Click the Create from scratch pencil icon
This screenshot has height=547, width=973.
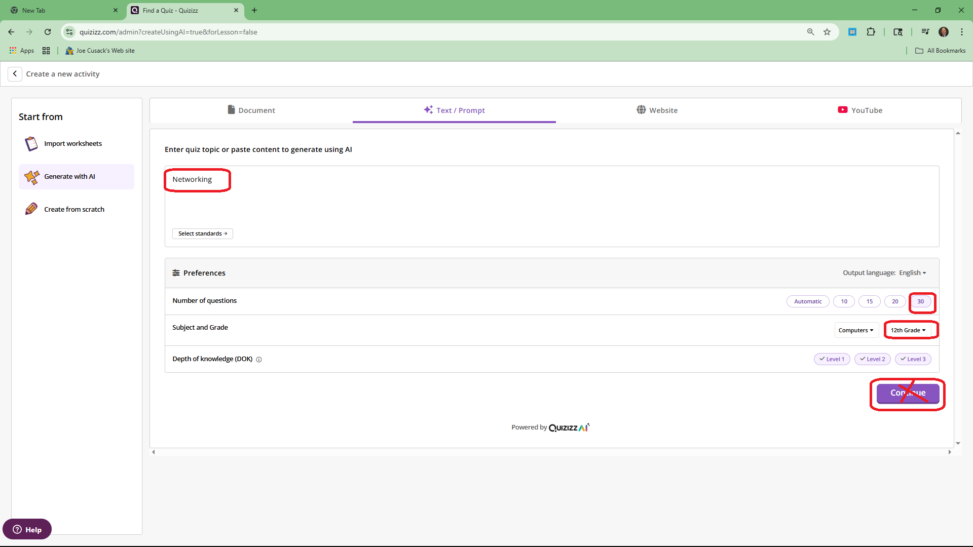pos(31,209)
